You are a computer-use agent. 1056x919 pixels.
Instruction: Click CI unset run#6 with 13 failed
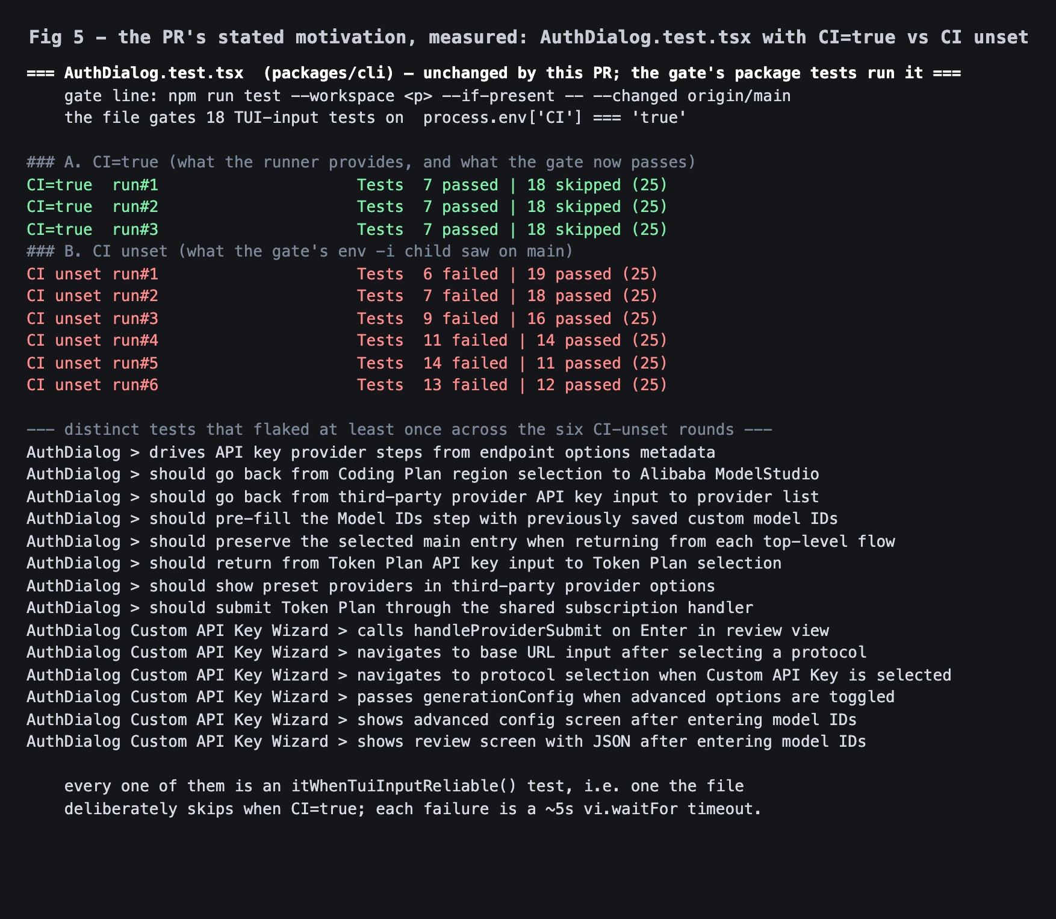[347, 385]
